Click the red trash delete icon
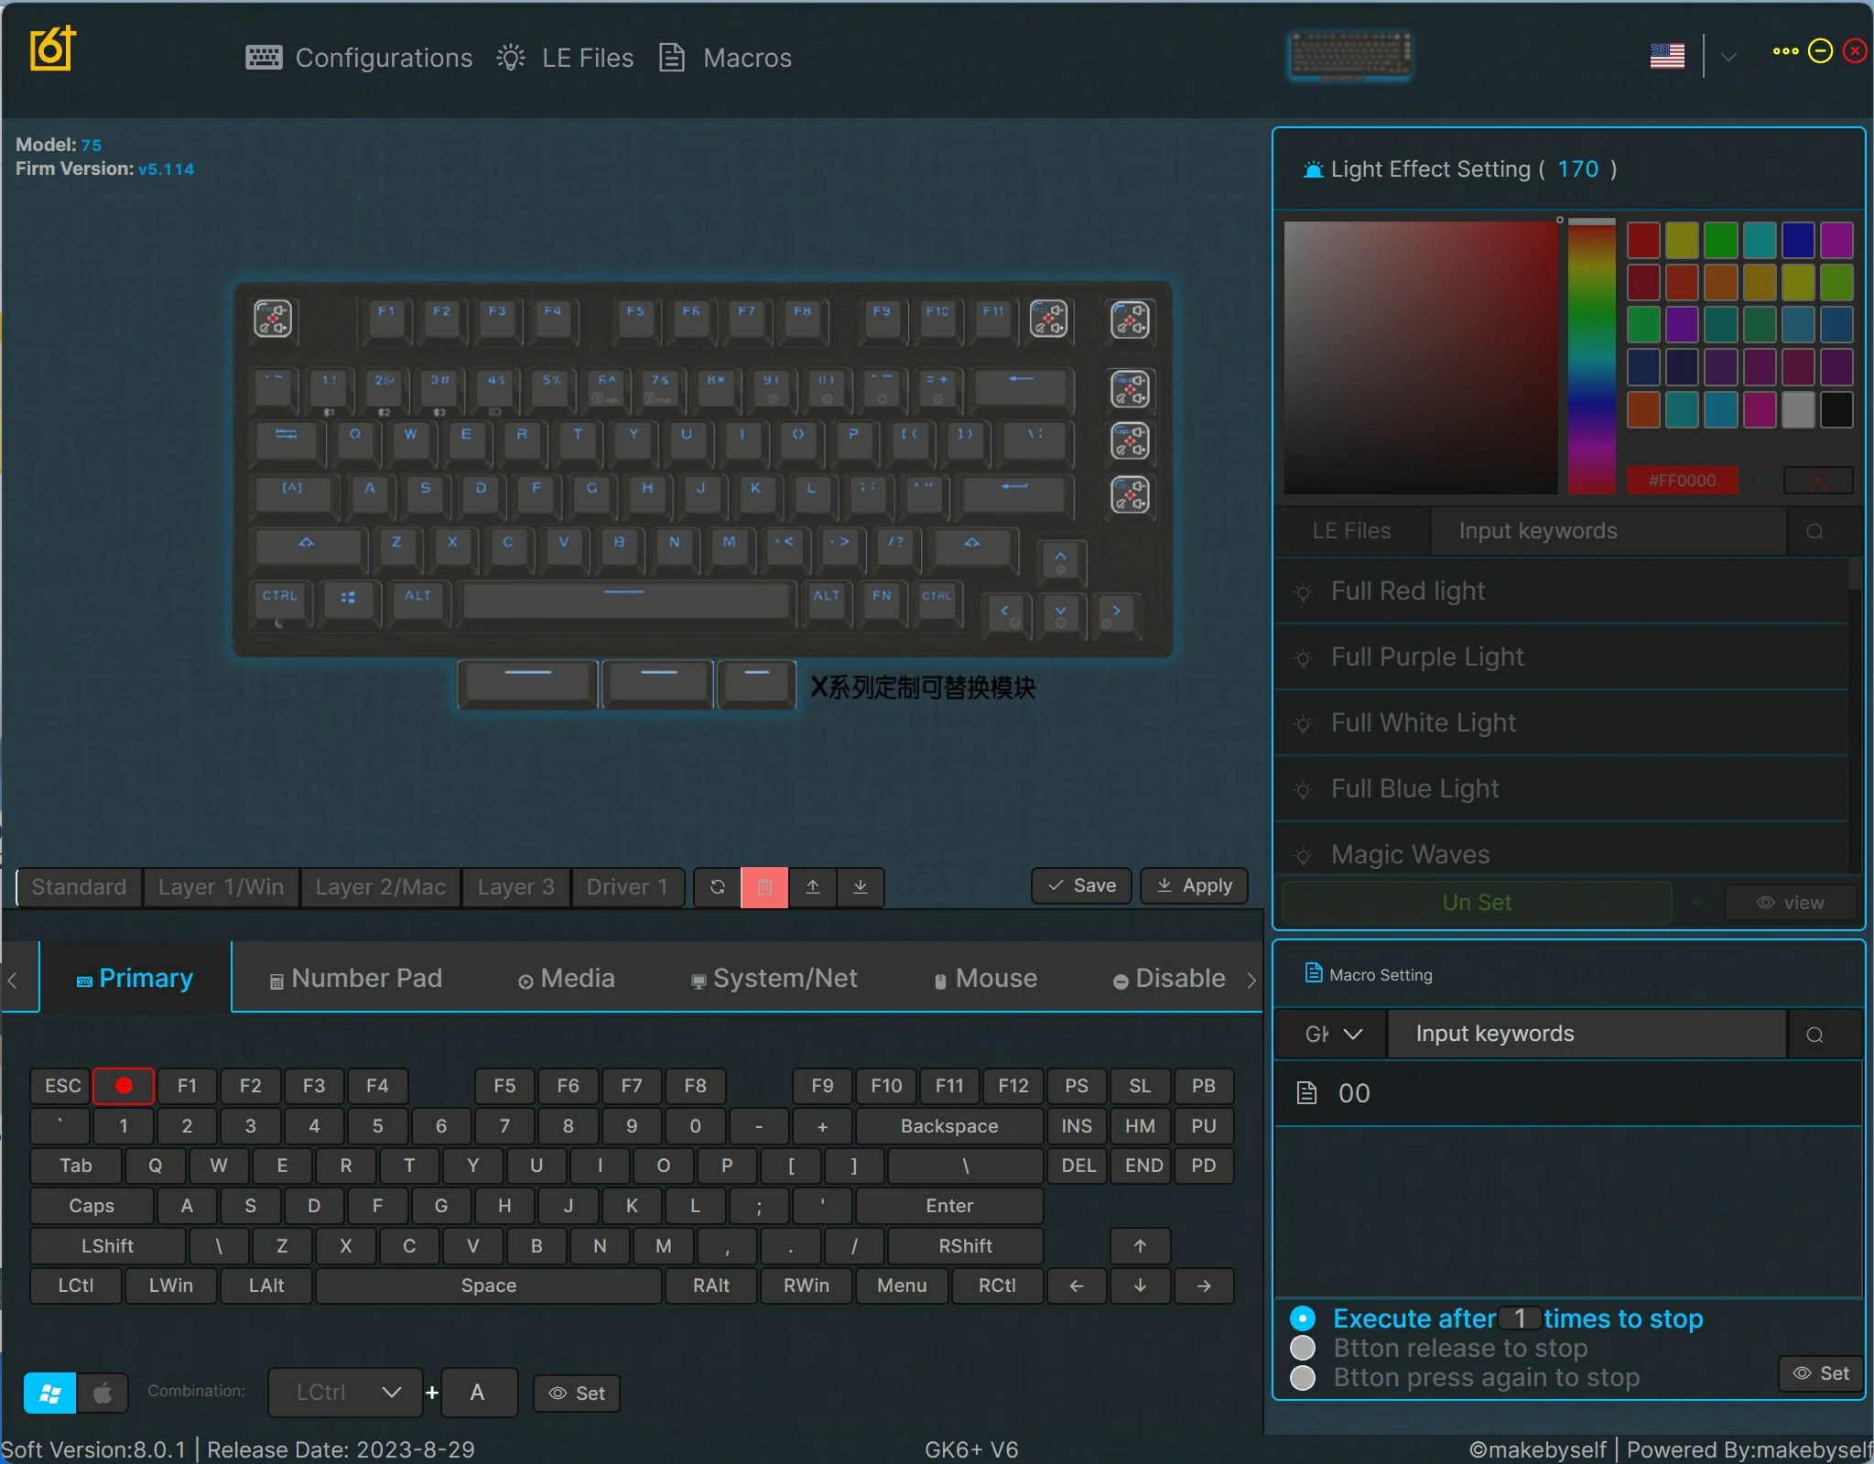This screenshot has width=1874, height=1464. pyautogui.click(x=764, y=886)
